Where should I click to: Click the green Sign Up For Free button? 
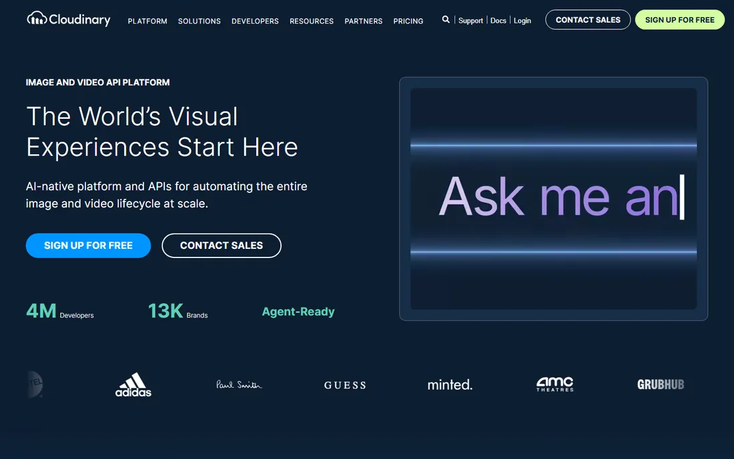point(680,19)
